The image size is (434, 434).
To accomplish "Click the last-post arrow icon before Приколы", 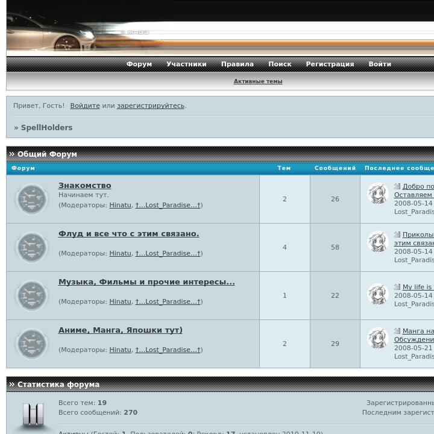I will [397, 234].
